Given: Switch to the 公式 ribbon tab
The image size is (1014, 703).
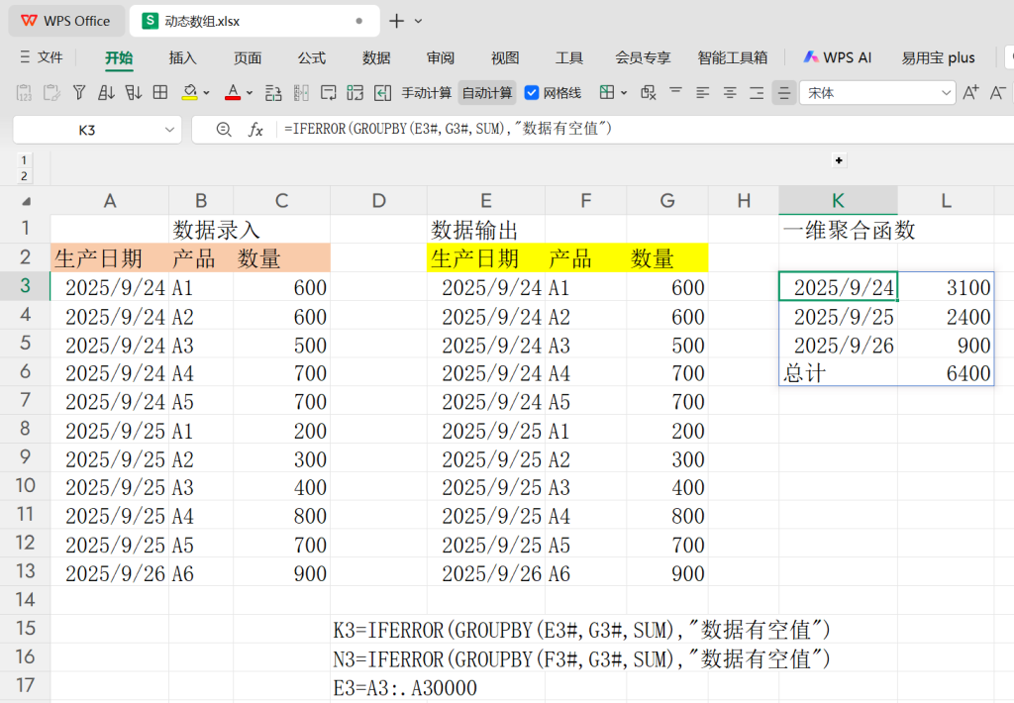Looking at the screenshot, I should 312,57.
